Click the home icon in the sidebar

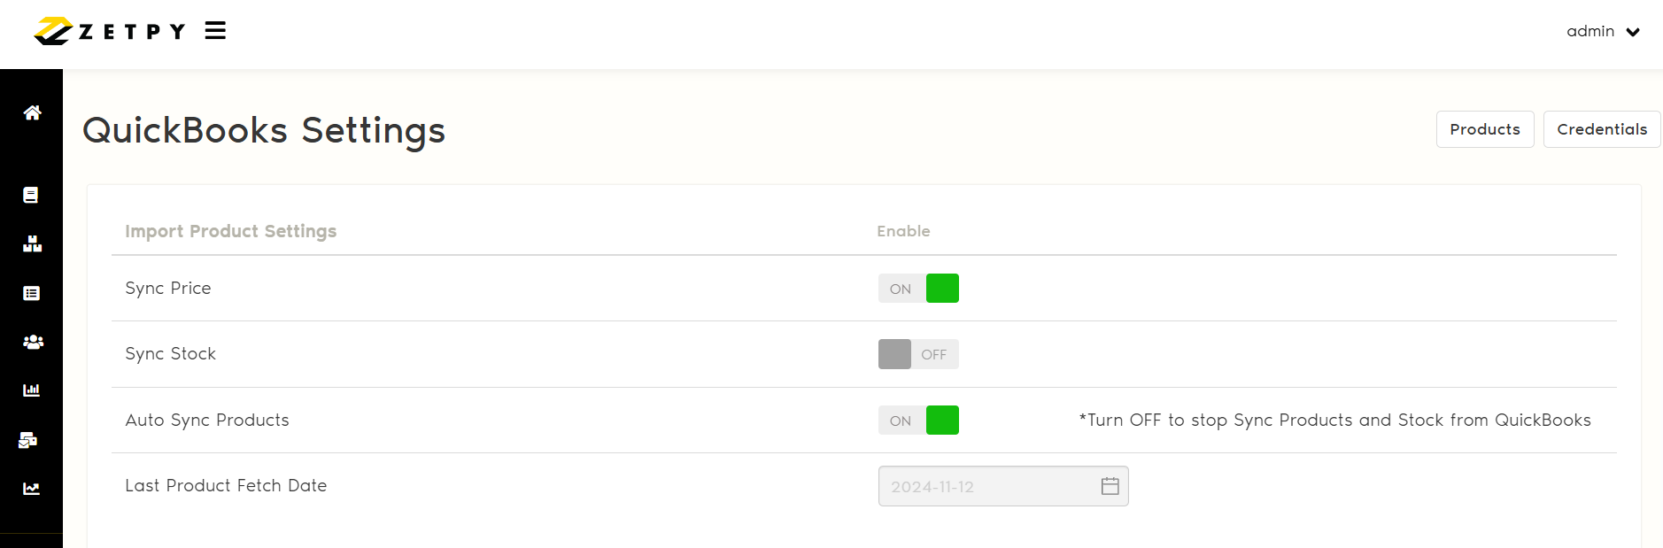pyautogui.click(x=32, y=112)
